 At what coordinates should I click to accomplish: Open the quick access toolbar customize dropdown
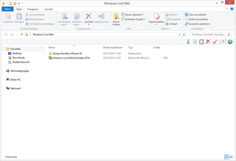[19, 3]
